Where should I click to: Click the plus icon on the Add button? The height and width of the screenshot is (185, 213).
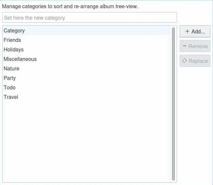[187, 31]
